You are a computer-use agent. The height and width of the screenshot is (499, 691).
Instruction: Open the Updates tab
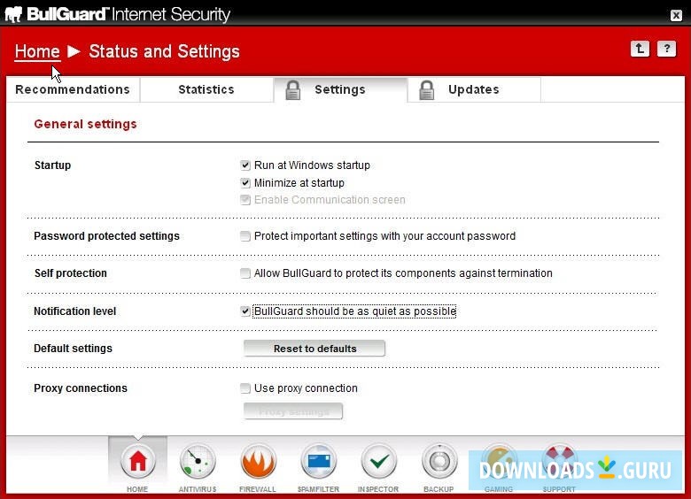[473, 89]
